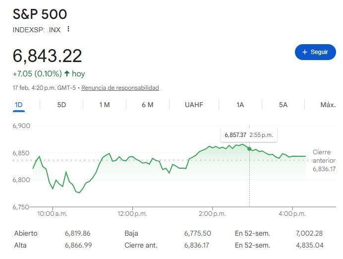Switch to the 5D range tab
The height and width of the screenshot is (259, 343).
point(61,105)
